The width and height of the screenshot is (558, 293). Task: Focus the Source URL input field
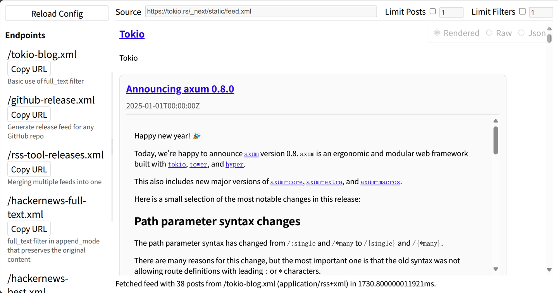click(261, 12)
